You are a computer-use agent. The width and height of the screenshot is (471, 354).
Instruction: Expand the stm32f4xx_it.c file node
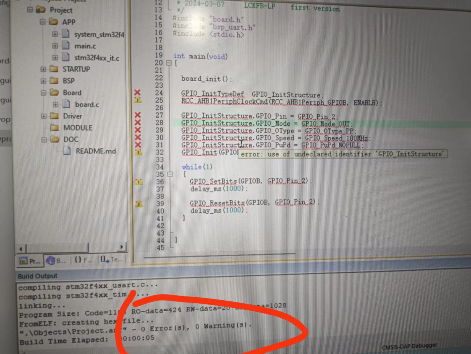55,58
